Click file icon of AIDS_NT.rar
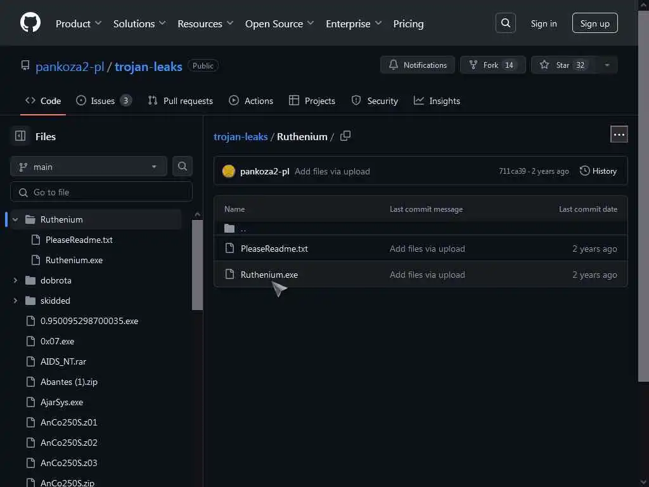649x487 pixels. (x=30, y=361)
